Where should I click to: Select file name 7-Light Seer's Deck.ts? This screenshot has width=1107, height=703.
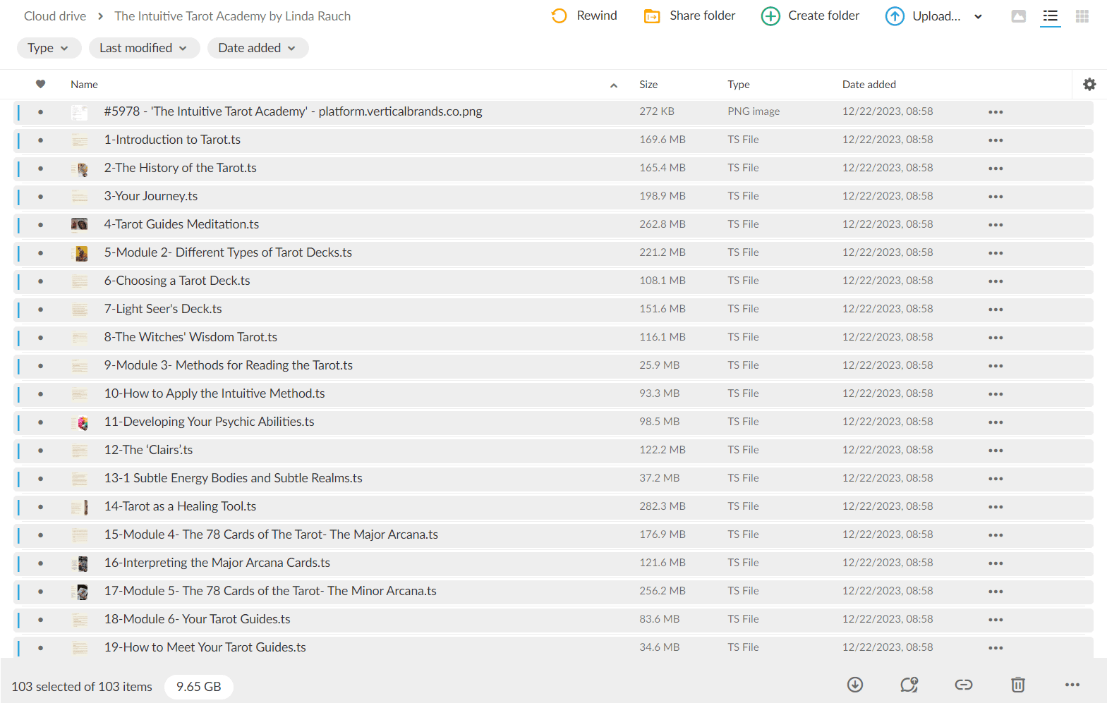pos(163,309)
